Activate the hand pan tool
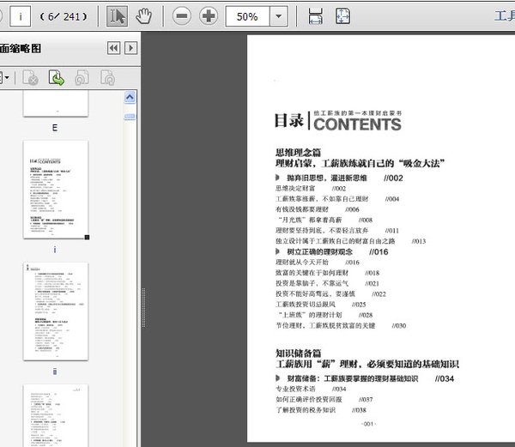 pos(144,16)
